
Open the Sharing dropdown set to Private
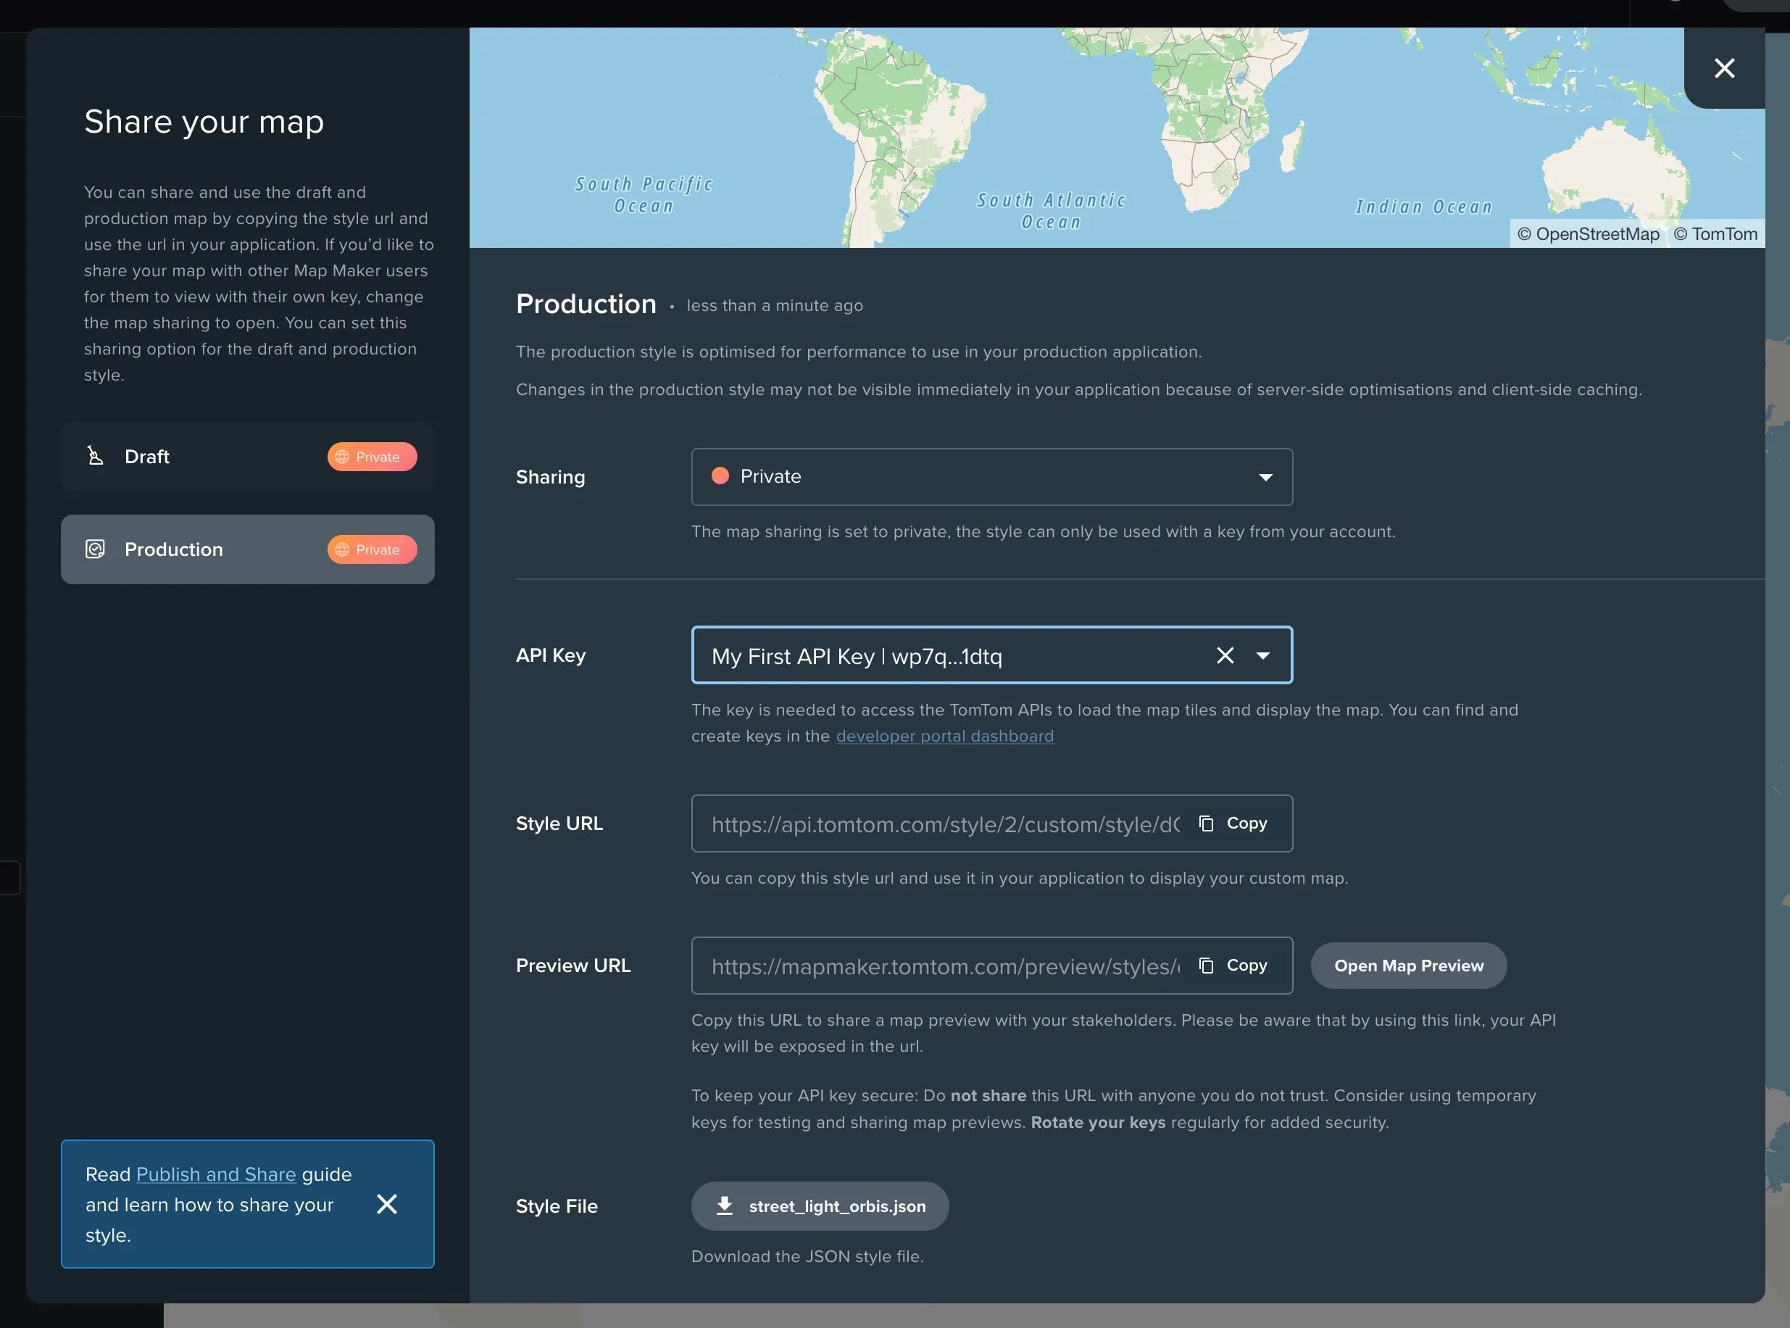pos(992,477)
